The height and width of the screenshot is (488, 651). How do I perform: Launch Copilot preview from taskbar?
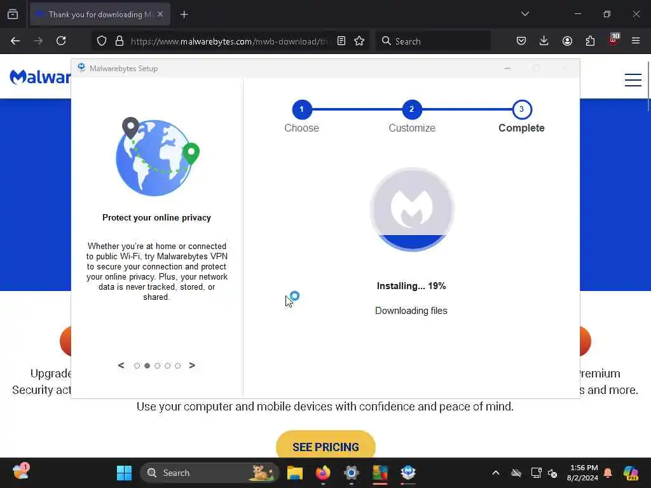tap(631, 473)
